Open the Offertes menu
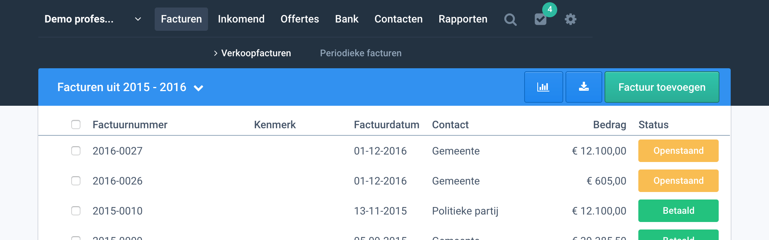 coord(300,19)
